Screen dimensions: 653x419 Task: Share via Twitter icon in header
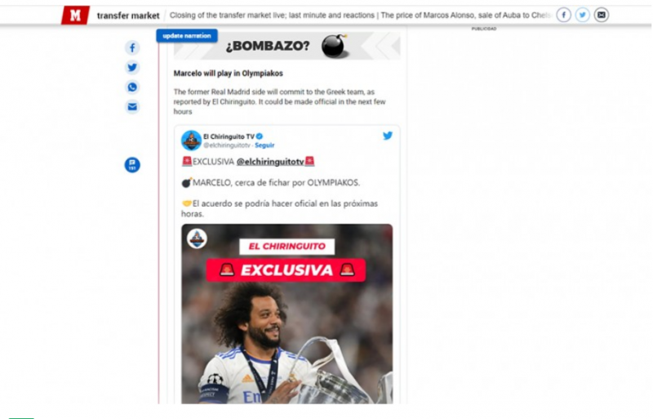tap(582, 15)
